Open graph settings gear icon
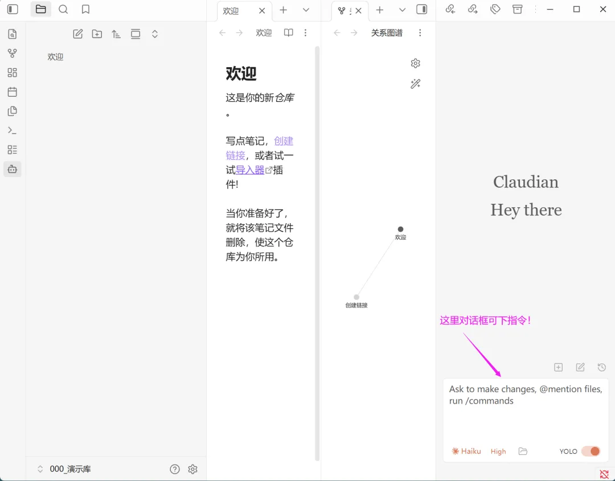This screenshot has width=615, height=481. click(x=415, y=63)
